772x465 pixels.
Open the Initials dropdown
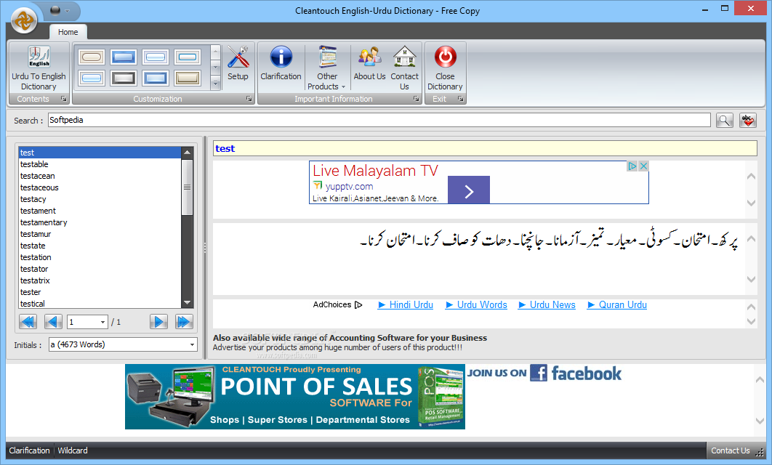tap(192, 344)
